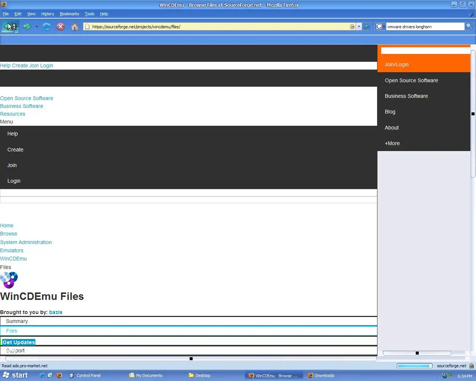Click into the URL address field

[219, 26]
